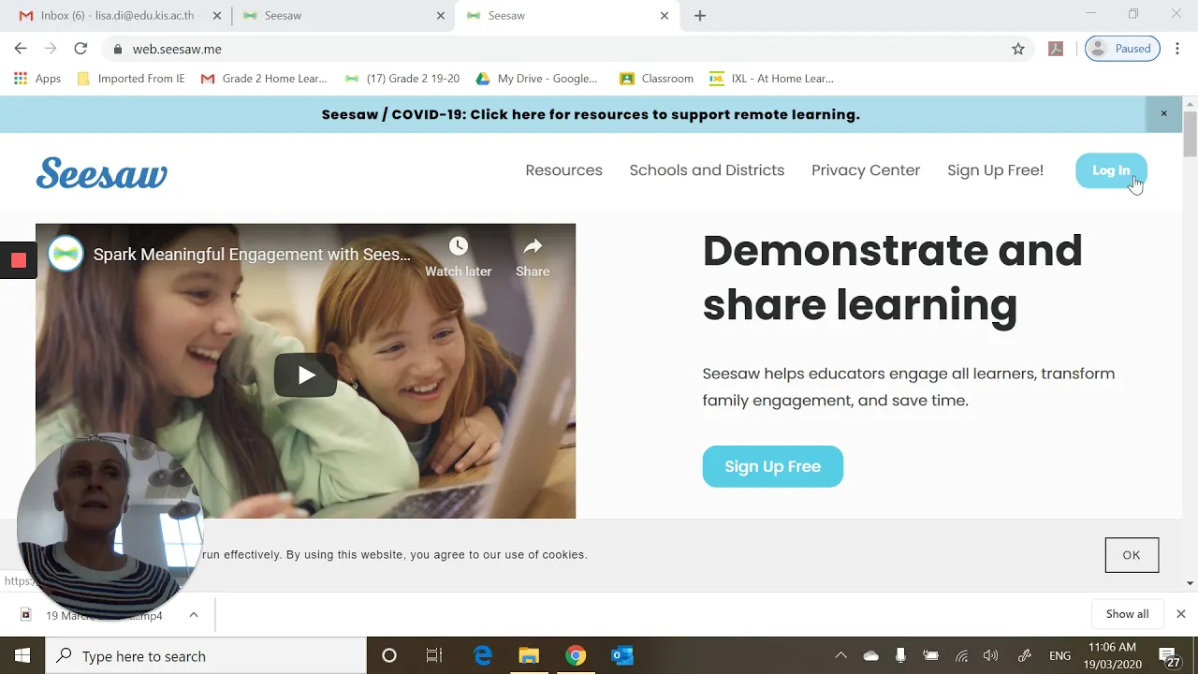Screen dimensions: 1198x674
Task: Reload the Seesaw page
Action: pos(80,49)
